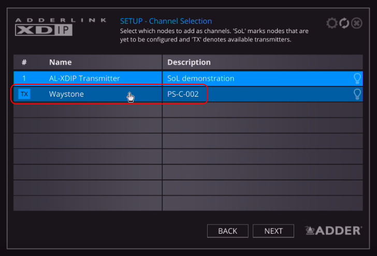Click the Description column header
This screenshot has width=377, height=256.
tap(189, 62)
